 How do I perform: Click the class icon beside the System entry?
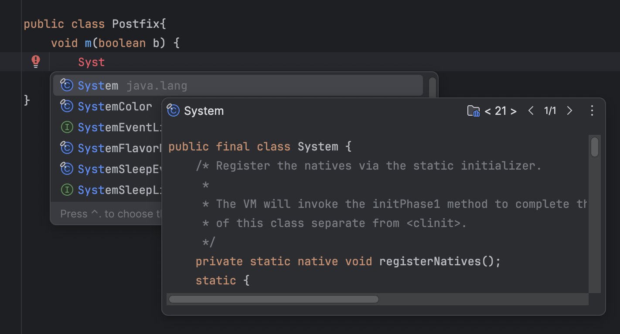coord(67,85)
